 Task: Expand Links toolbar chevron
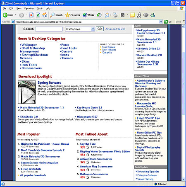click(x=184, y=21)
